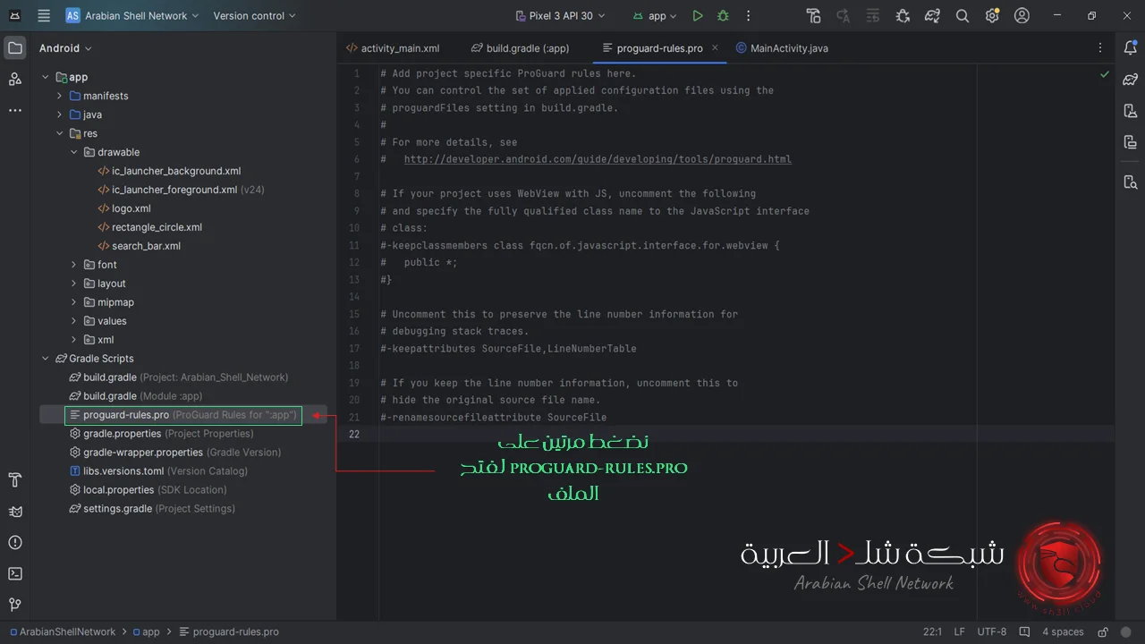Open the Notifications bell panel
Image resolution: width=1145 pixels, height=644 pixels.
(x=1130, y=48)
